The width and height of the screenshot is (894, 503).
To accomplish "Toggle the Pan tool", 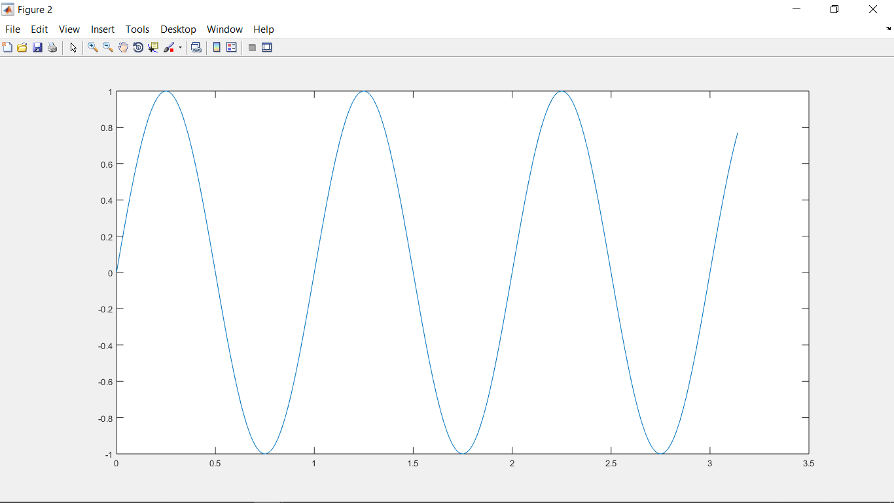I will point(123,47).
